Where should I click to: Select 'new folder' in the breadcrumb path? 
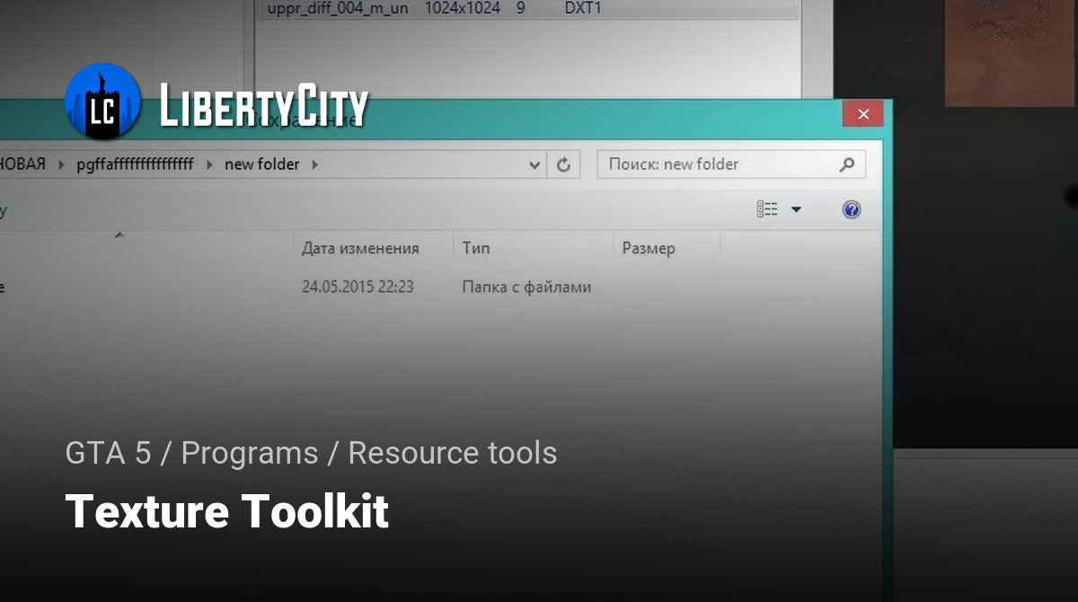[x=262, y=164]
